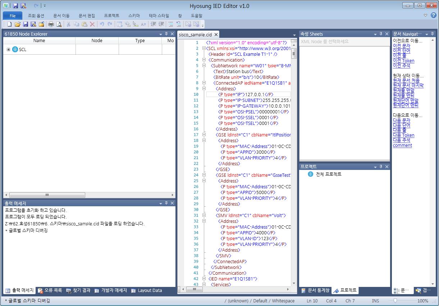The width and height of the screenshot is (439, 306).
Task: Click the clipboard paste icon
Action: click(84, 24)
